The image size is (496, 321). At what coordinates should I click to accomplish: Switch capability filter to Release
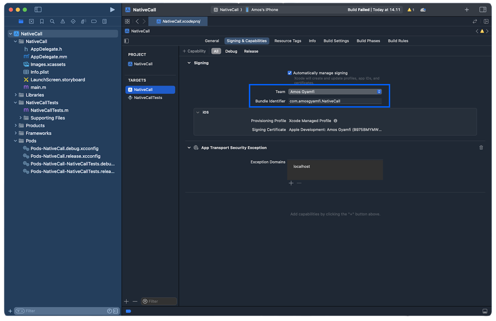[x=251, y=51]
